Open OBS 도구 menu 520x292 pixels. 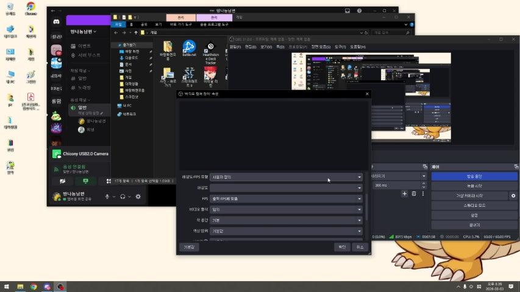(340, 47)
